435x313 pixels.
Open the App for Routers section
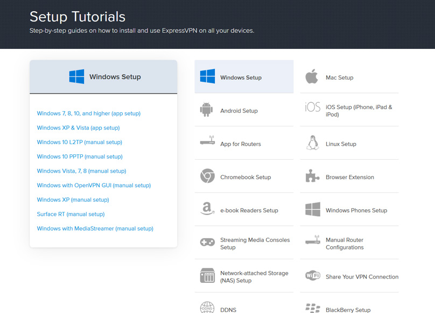pyautogui.click(x=244, y=143)
